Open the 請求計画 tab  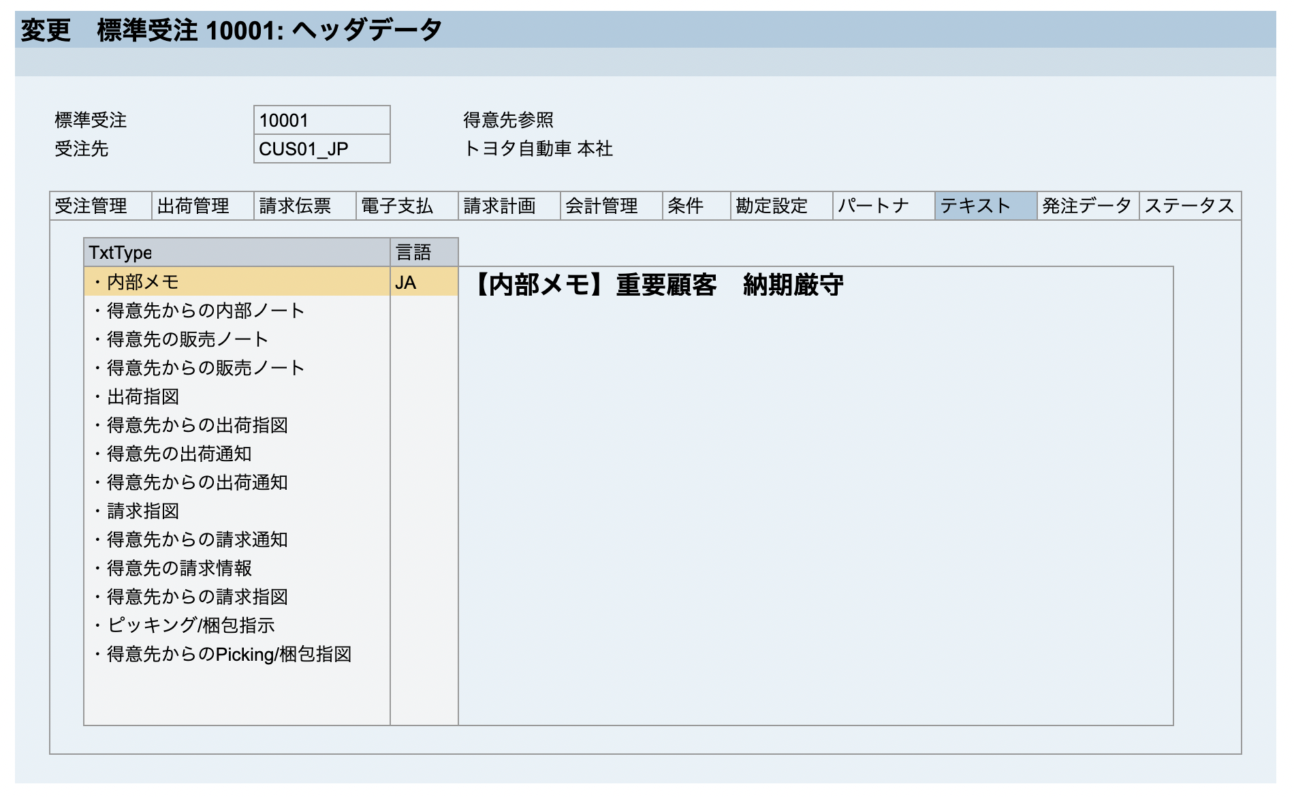(x=499, y=206)
